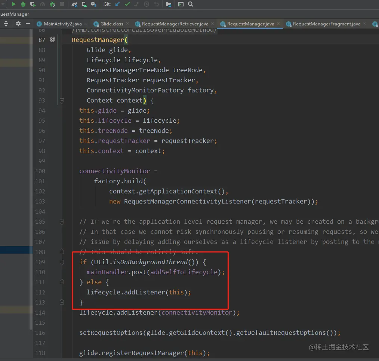
Task: Click the Git label in toolbar
Action: (107, 4)
